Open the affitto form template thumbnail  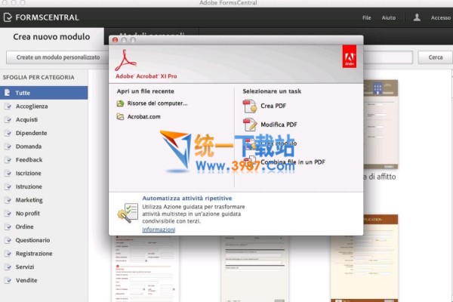click(381, 125)
